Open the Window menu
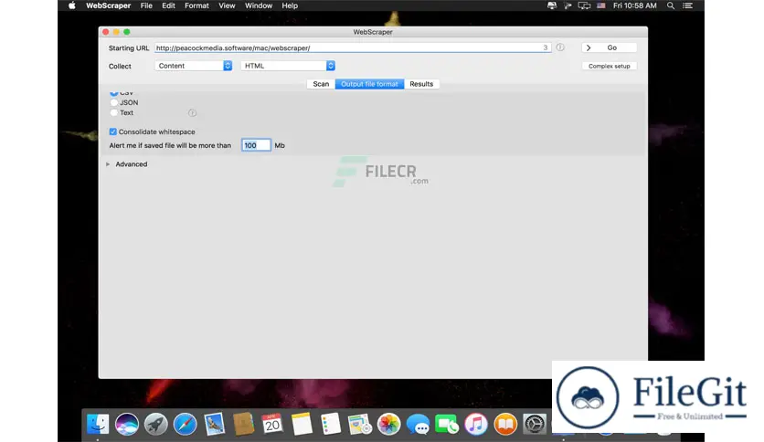 [259, 5]
